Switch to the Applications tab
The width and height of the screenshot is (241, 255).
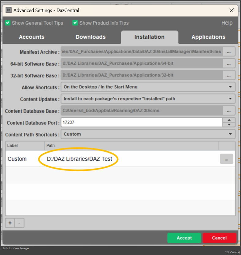pyautogui.click(x=208, y=37)
